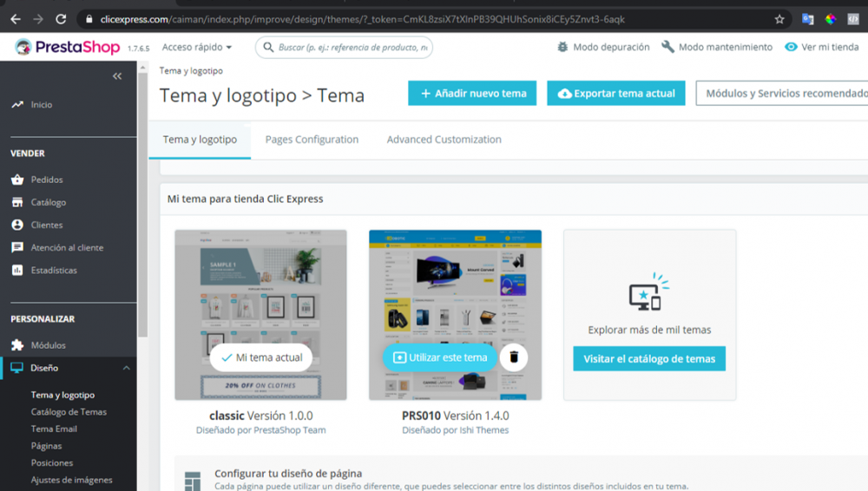Click Módulos y Servicios recomendados button
This screenshot has width=868, height=491.
coord(782,93)
